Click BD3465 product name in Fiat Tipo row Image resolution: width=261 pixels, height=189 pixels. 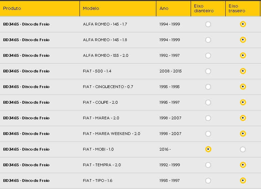[x=26, y=181]
